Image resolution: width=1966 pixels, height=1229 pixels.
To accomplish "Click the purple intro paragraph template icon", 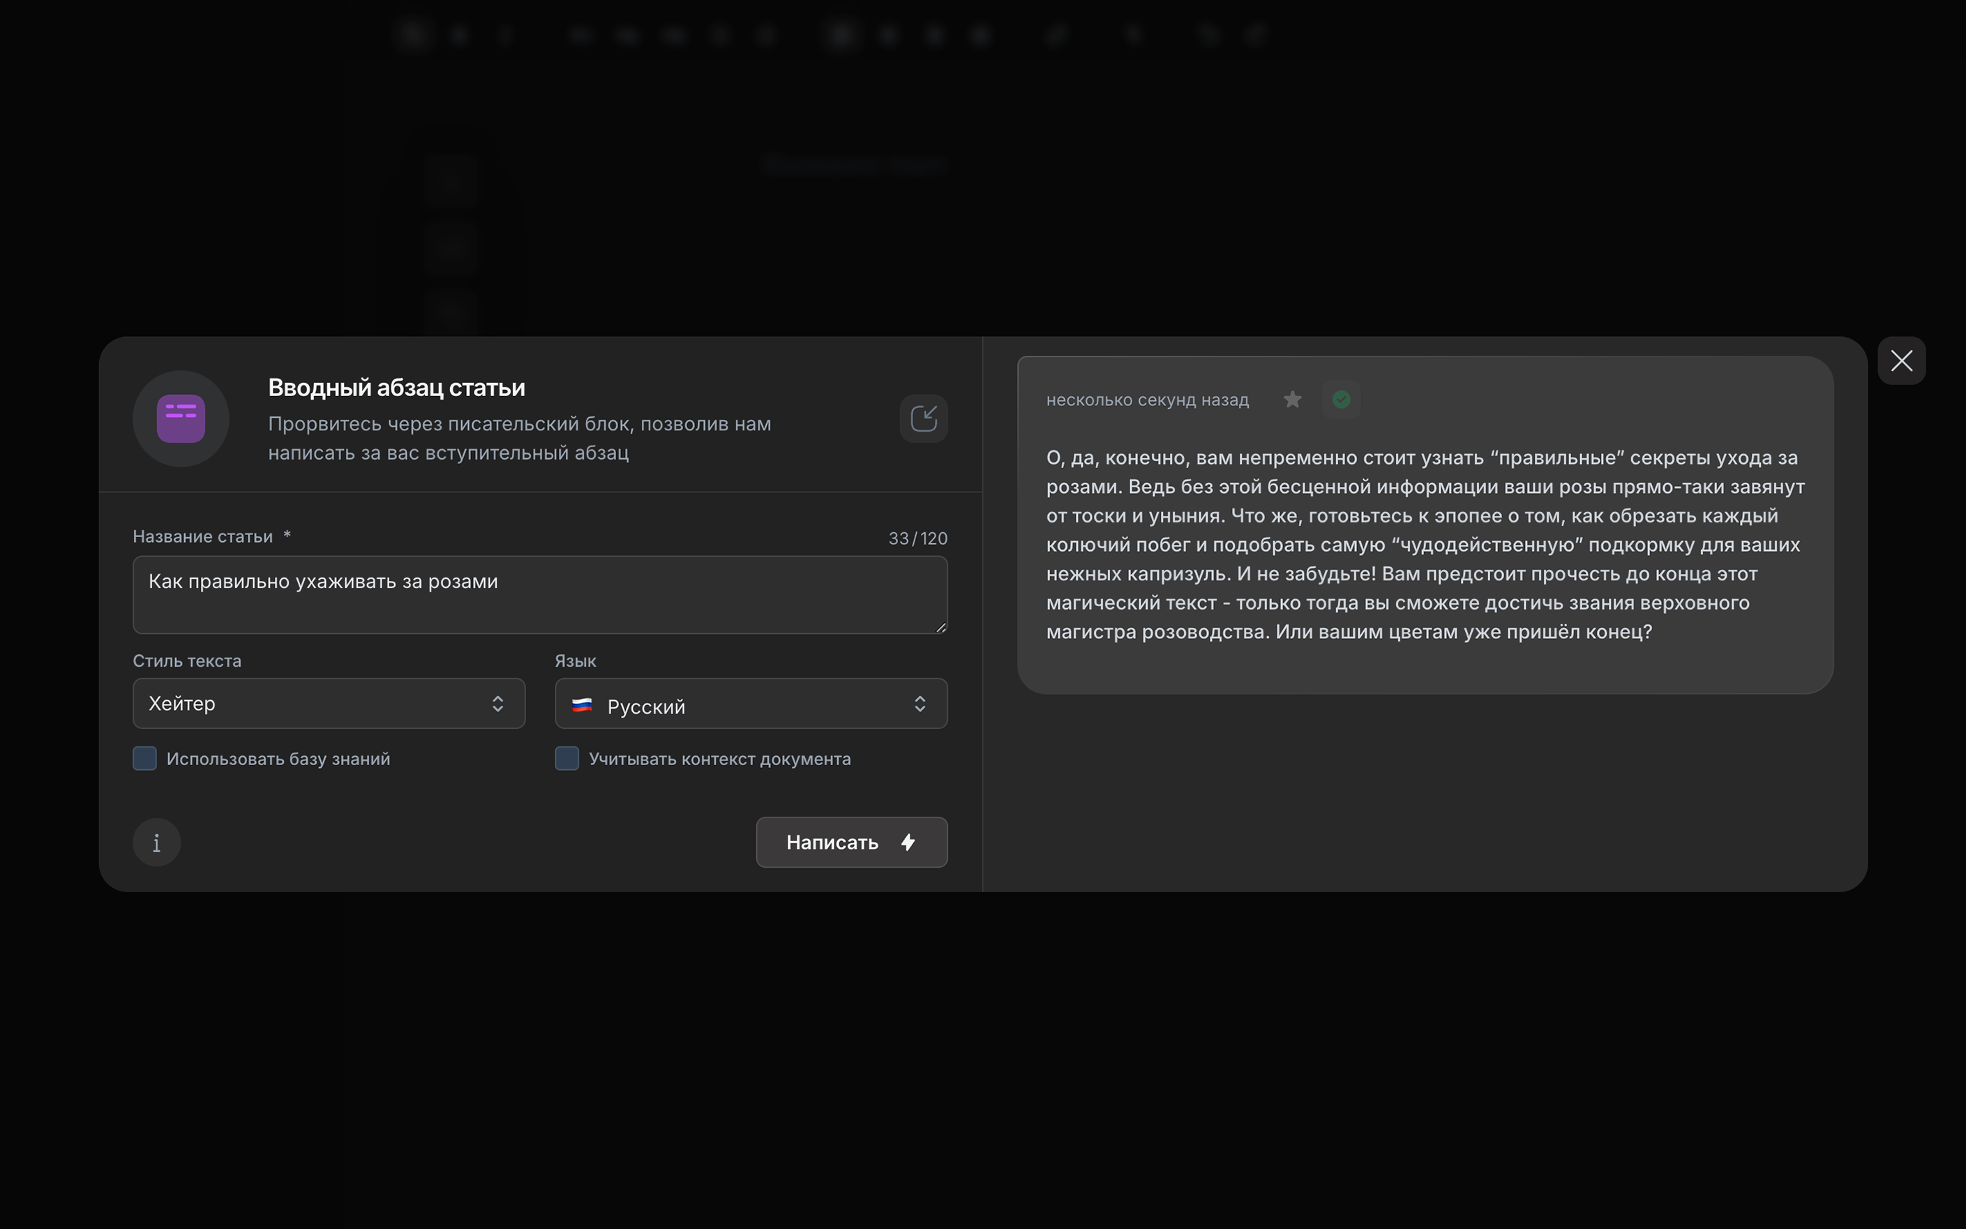I will pyautogui.click(x=181, y=419).
